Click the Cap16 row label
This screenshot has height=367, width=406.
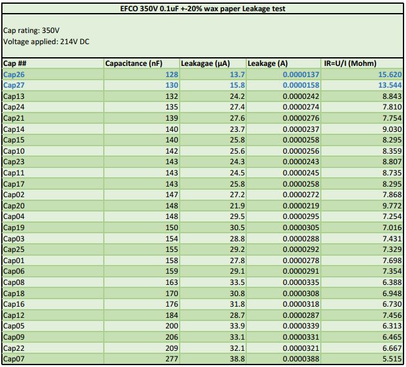pyautogui.click(x=14, y=304)
